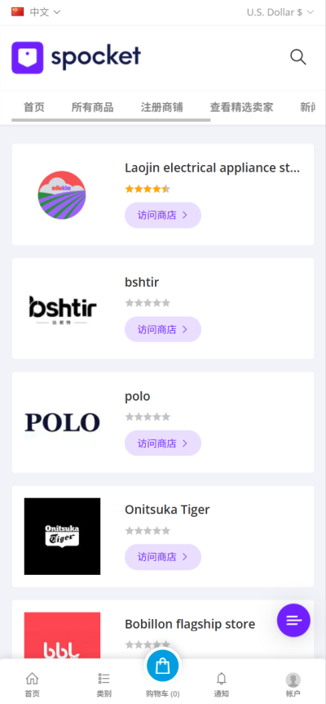Click the China flag icon
This screenshot has width=326, height=704.
coord(18,11)
